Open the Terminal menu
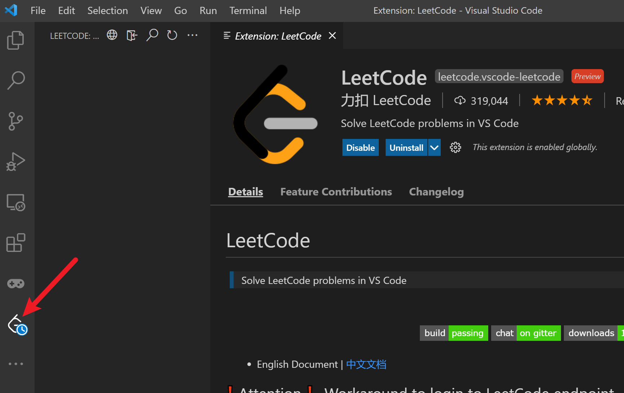624x393 pixels. point(248,11)
